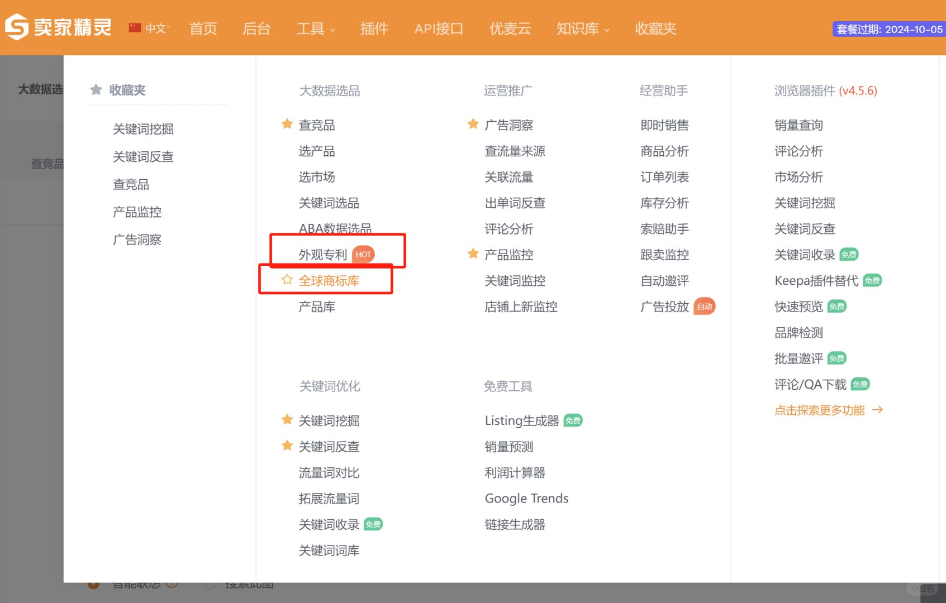Open 自动邀评 in 经营助手
Viewport: 946px width, 603px height.
point(664,281)
